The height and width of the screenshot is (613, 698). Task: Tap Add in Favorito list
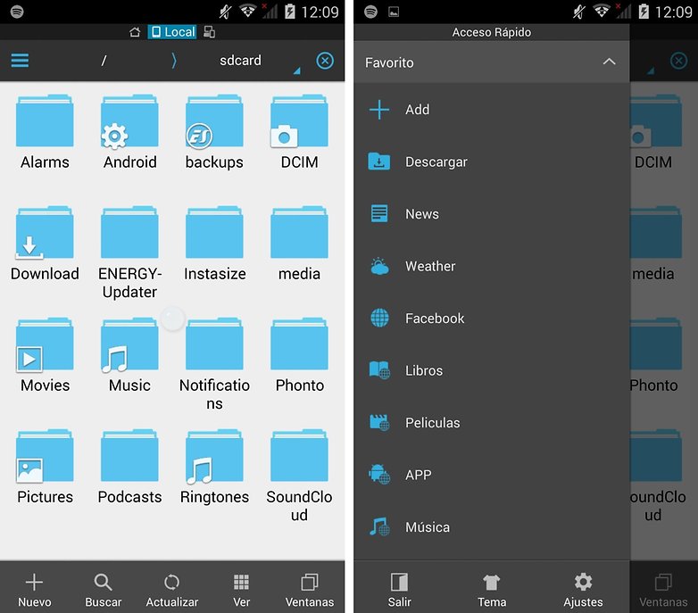492,110
